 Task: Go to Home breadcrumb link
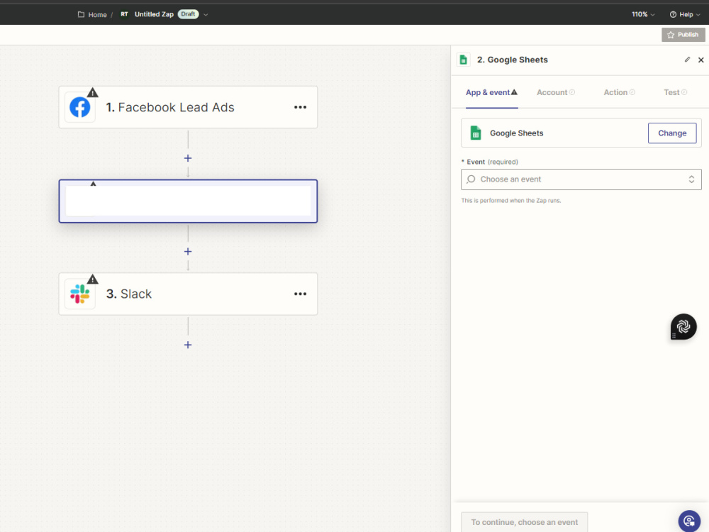(97, 14)
